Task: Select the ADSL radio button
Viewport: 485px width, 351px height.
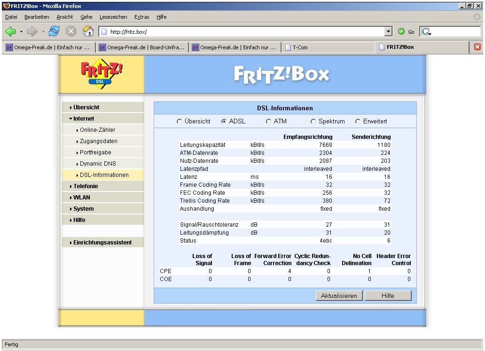Action: click(x=224, y=122)
